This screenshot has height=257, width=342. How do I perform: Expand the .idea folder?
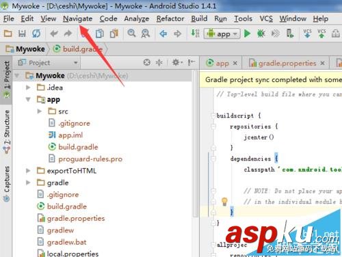(28, 87)
